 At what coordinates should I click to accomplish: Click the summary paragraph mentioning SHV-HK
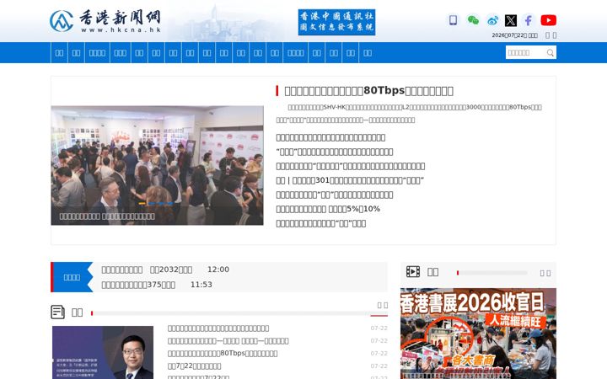[x=409, y=114]
